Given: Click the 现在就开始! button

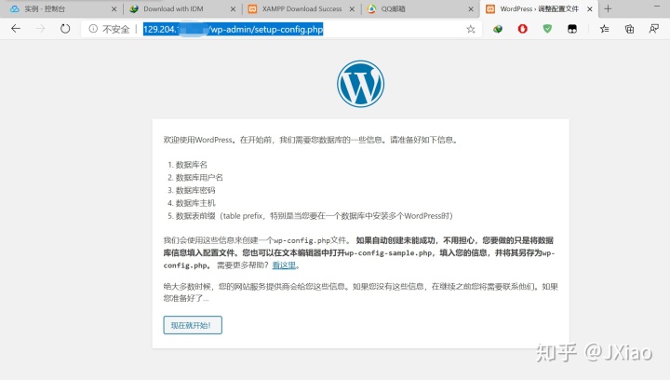Looking at the screenshot, I should tap(193, 325).
